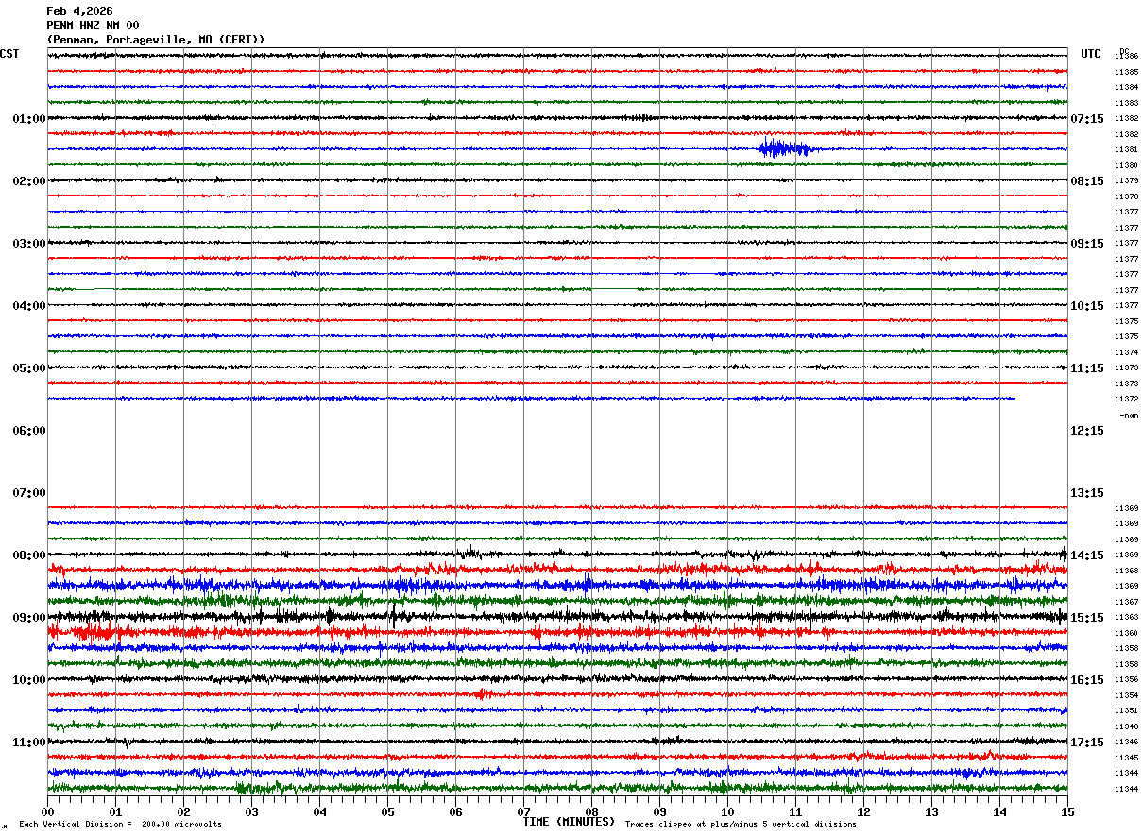The height and width of the screenshot is (837, 1143).
Task: Click the "01:00" CST hour label
Action: 29,119
